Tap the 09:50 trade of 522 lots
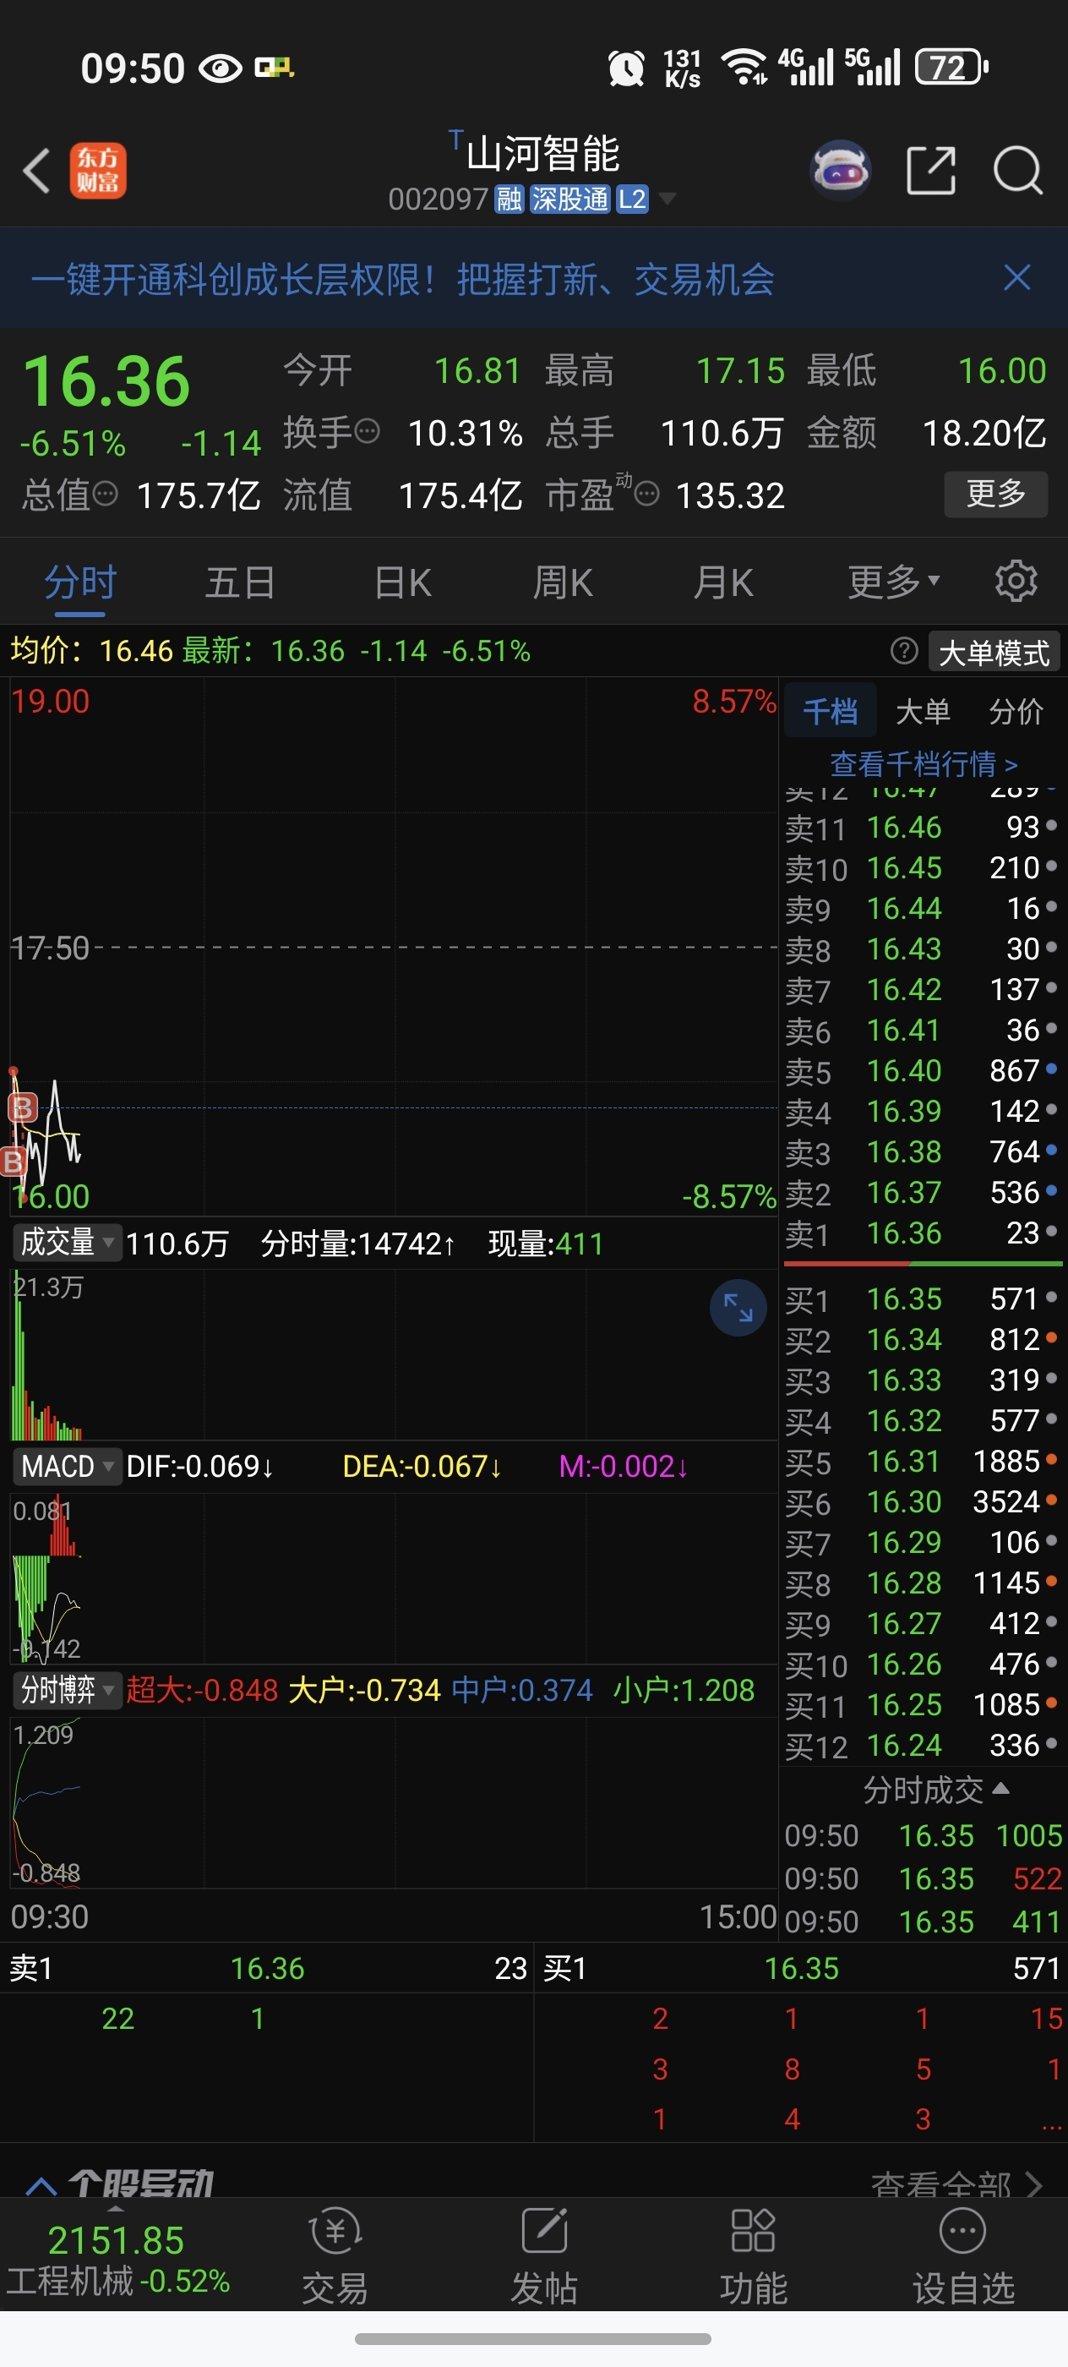The height and width of the screenshot is (2367, 1068). (x=923, y=1879)
